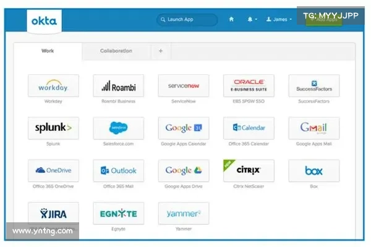Click the 'Roambi Business' label

(118, 101)
